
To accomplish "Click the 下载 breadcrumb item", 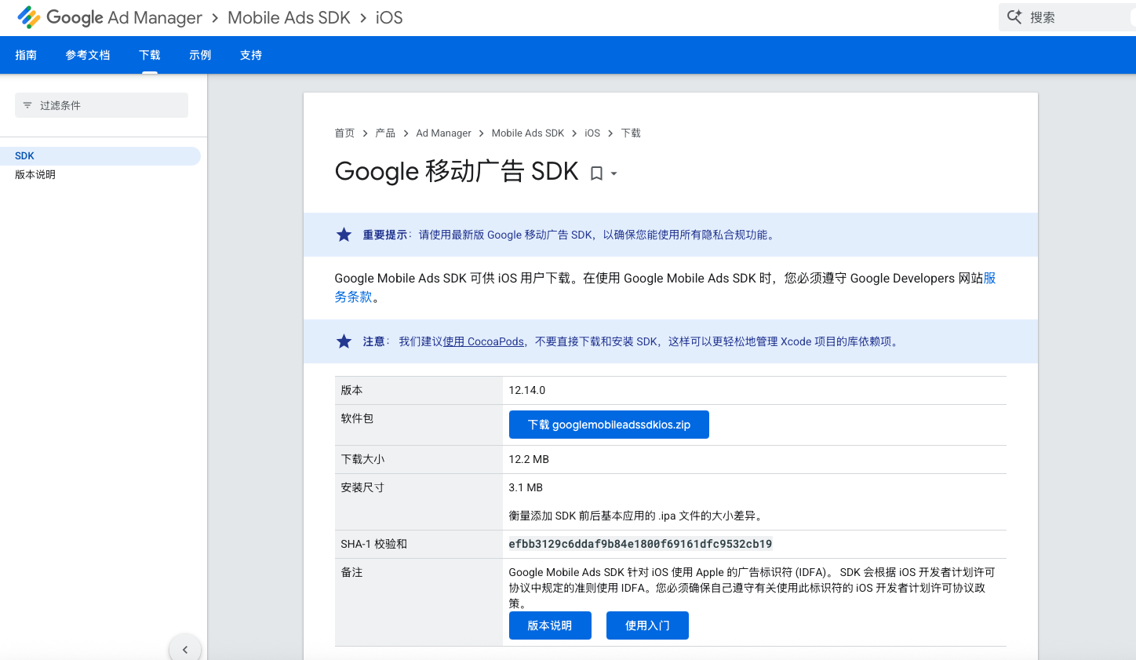I will point(631,133).
